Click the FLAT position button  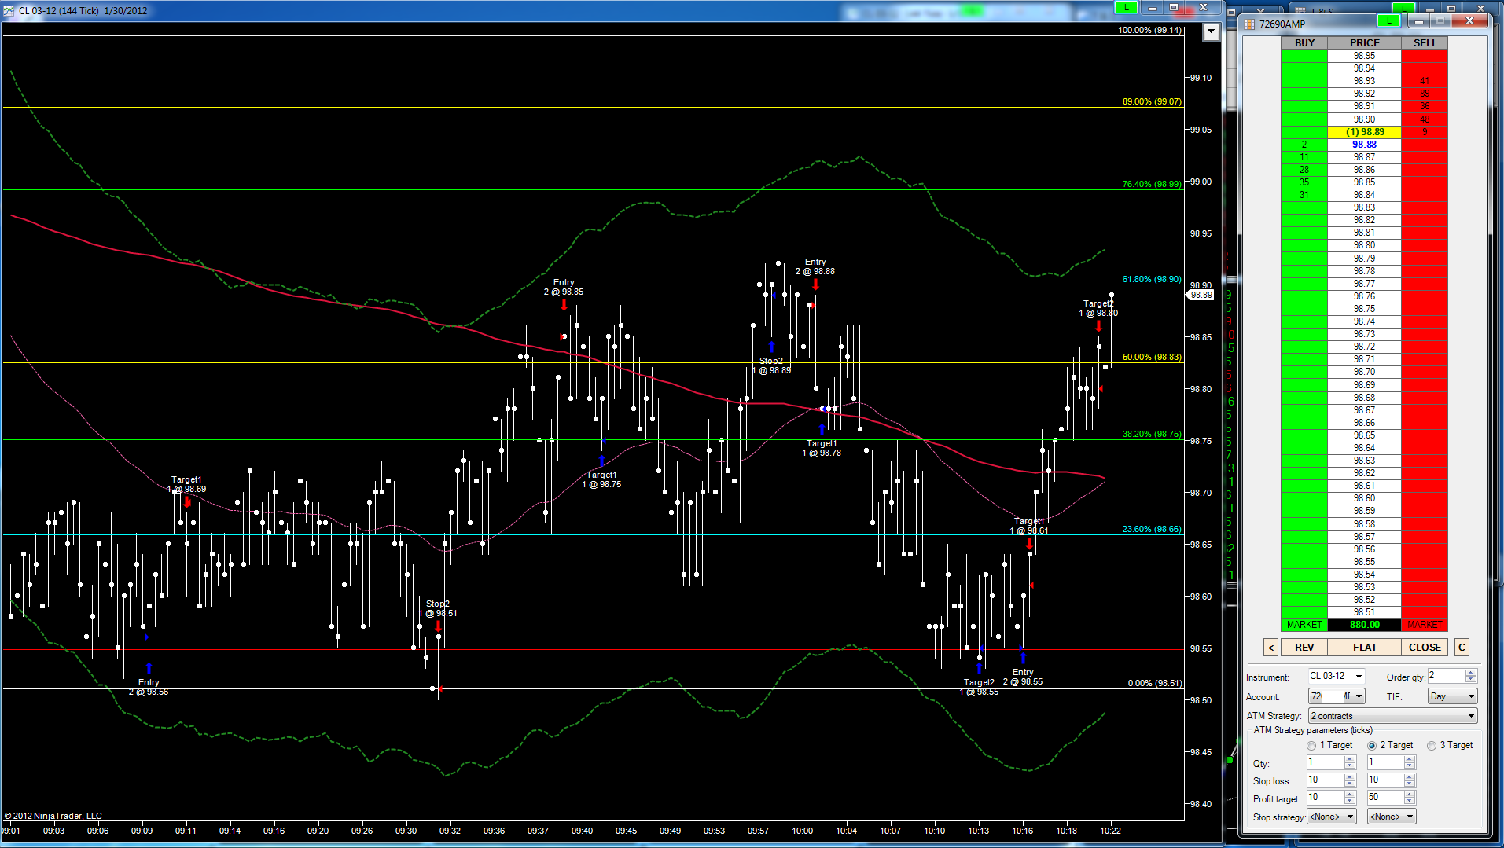coord(1365,648)
